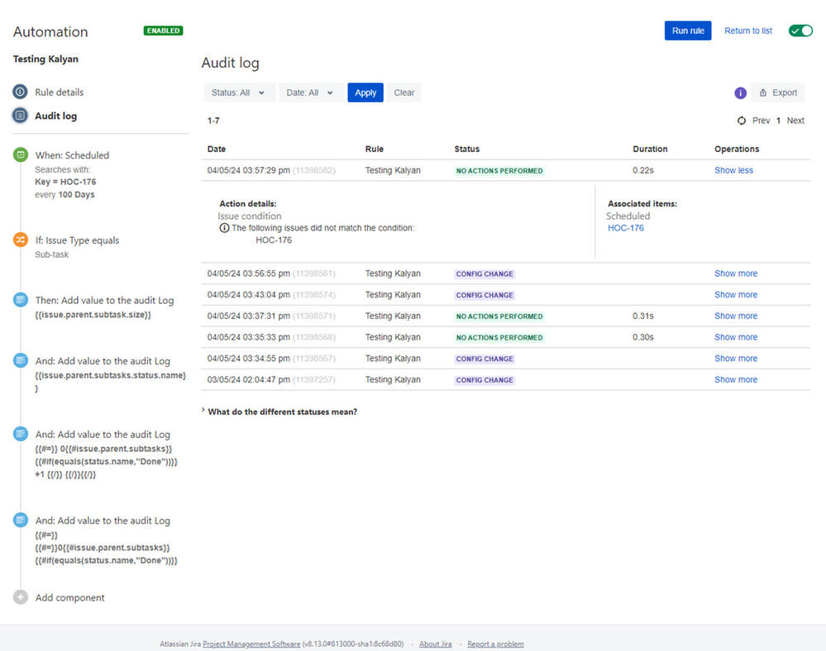The image size is (826, 651).
Task: Click the Operations column header
Action: [x=737, y=149]
